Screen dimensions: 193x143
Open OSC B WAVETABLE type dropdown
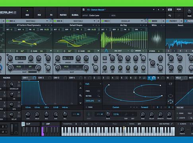click(94, 21)
